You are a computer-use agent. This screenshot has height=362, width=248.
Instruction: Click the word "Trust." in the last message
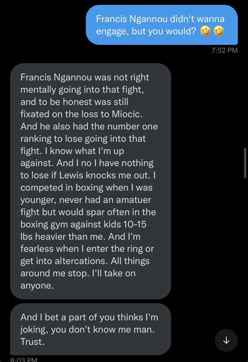click(32, 342)
